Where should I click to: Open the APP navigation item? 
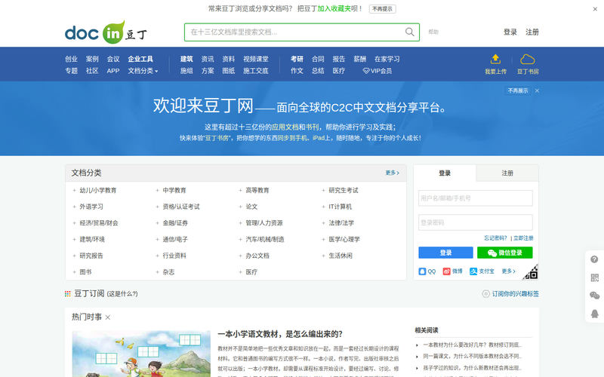(x=113, y=71)
